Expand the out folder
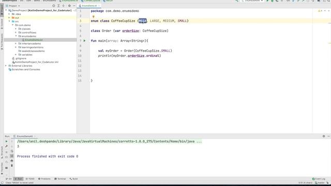This screenshot has height=186, width=331. point(9,18)
